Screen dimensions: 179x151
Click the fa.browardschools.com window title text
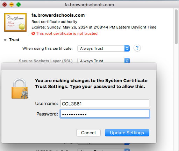click(x=89, y=5)
